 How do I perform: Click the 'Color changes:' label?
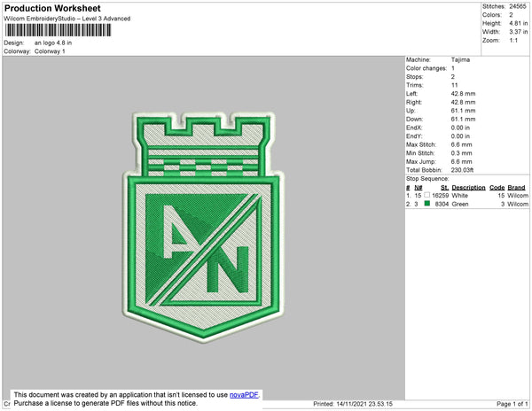point(426,68)
